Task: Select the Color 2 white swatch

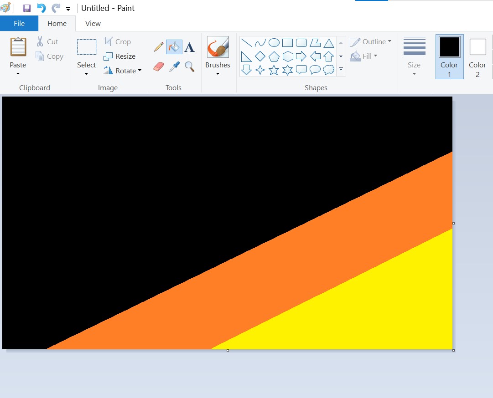Action: (x=477, y=56)
